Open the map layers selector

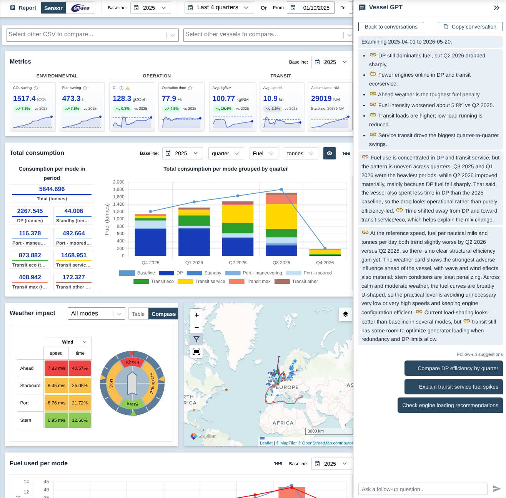tap(346, 314)
